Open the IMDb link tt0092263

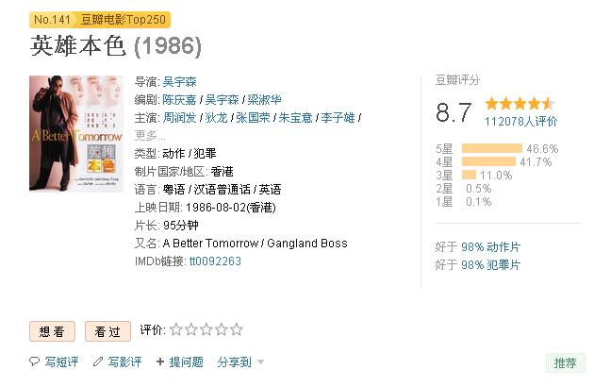[x=215, y=261]
